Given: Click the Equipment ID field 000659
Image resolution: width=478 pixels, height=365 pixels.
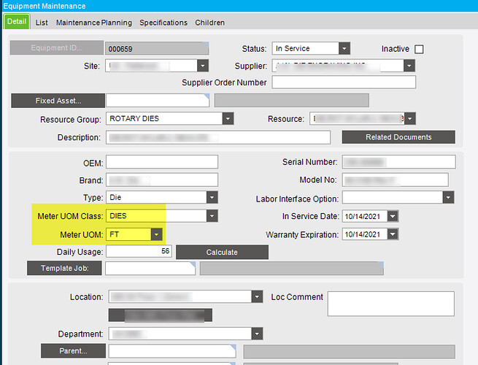Looking at the screenshot, I should point(157,48).
